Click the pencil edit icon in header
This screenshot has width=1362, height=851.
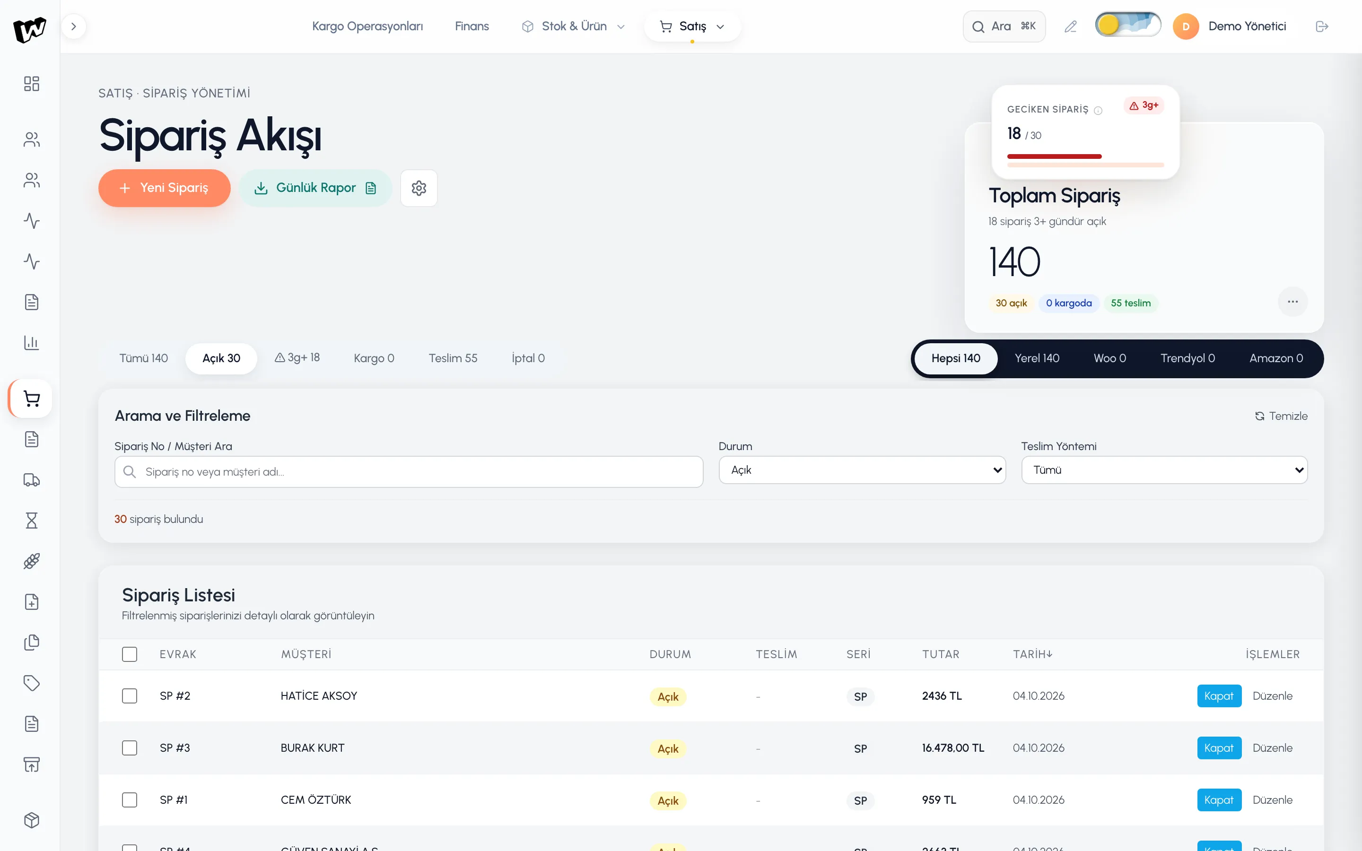coord(1071,26)
